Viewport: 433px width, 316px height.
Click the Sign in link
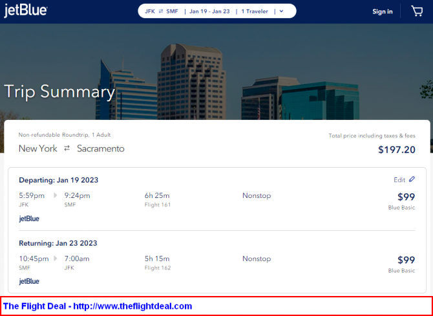coord(383,12)
